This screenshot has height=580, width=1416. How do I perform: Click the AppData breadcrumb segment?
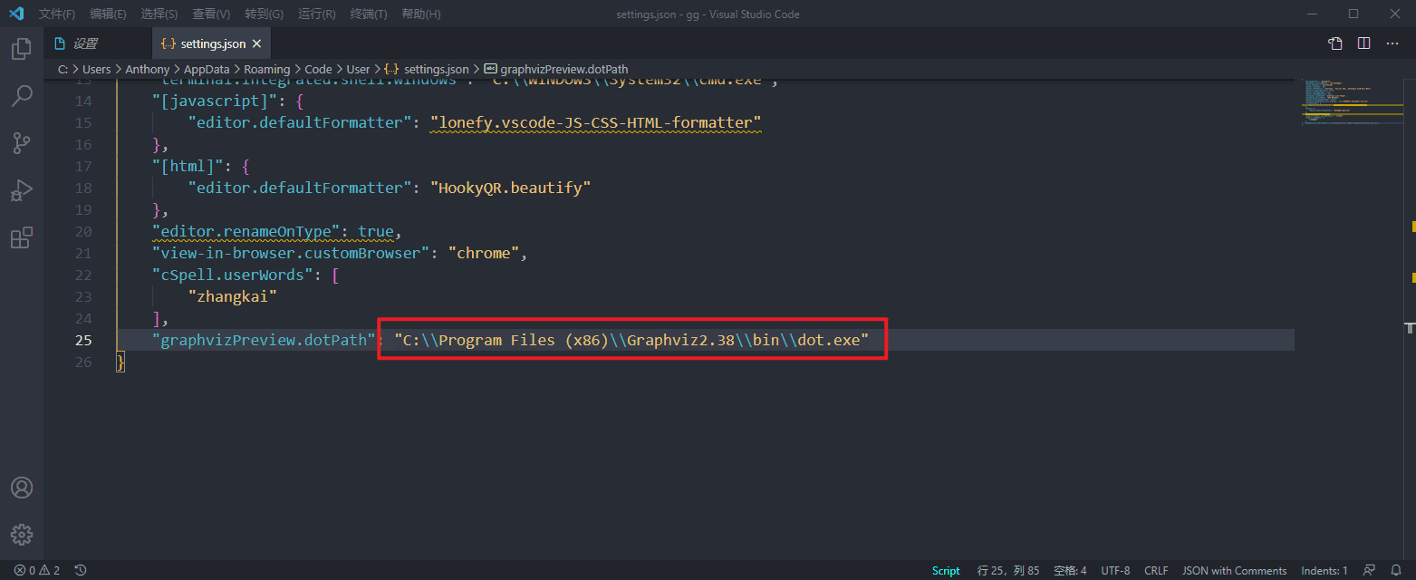pyautogui.click(x=207, y=69)
